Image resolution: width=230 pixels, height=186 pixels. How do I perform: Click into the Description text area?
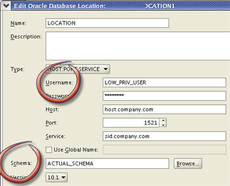[137, 46]
